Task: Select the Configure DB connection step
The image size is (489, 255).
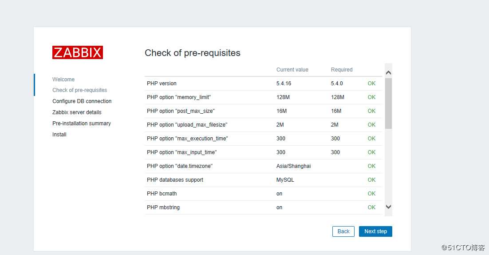Action: (82, 101)
